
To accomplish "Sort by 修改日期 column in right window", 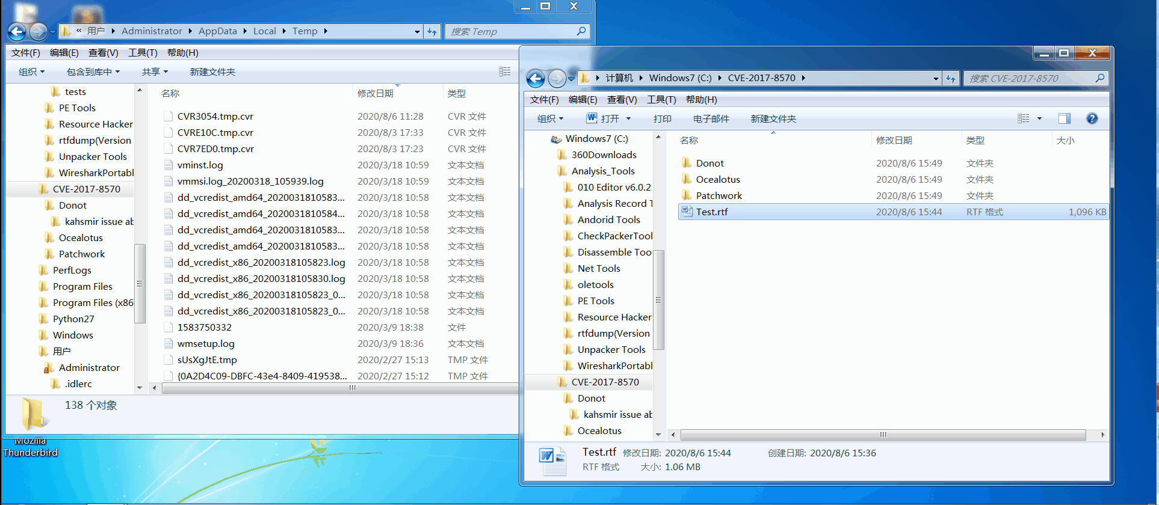I will 894,140.
